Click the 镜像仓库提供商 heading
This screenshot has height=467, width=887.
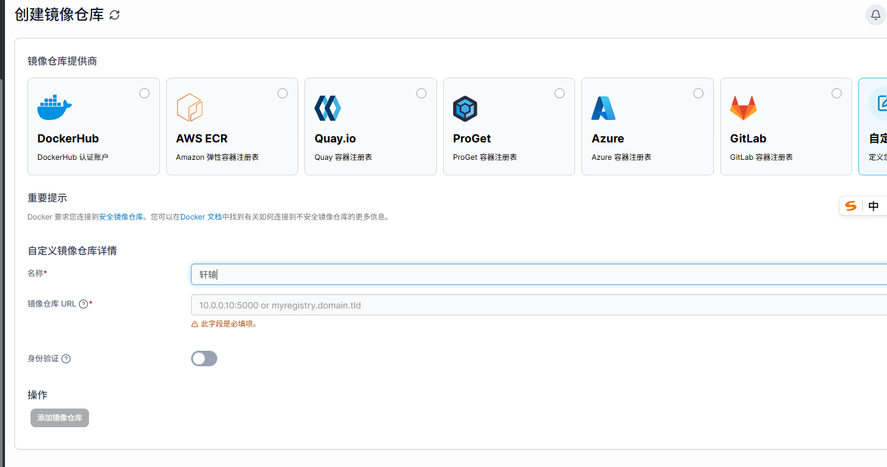(x=62, y=61)
